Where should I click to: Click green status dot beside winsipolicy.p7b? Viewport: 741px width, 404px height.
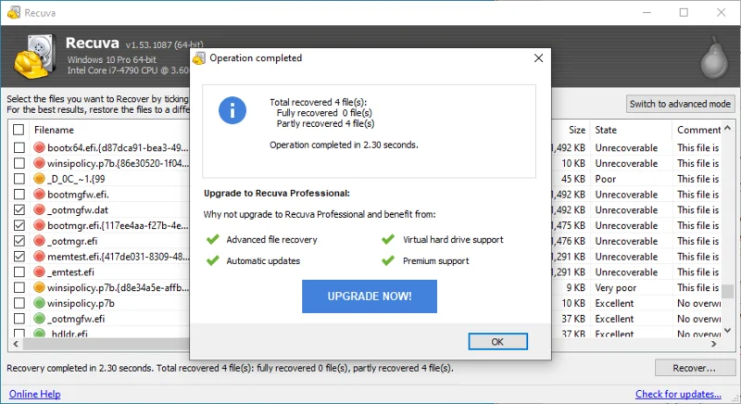coord(39,303)
